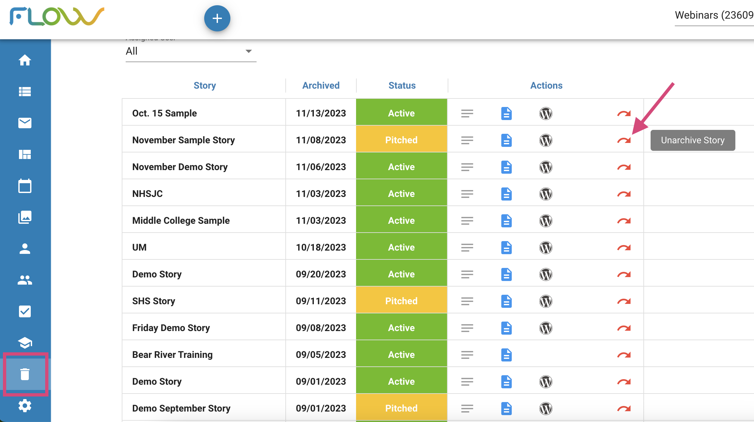Sort by the Archived column header
The image size is (754, 422).
pos(321,85)
